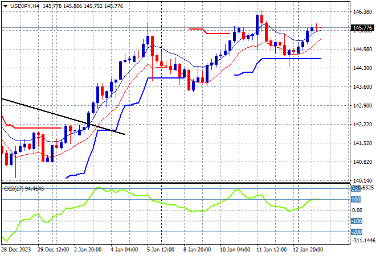The height and width of the screenshot is (256, 376).
Task: Select the USDJPY,H4 chart title text
Action: coord(24,6)
